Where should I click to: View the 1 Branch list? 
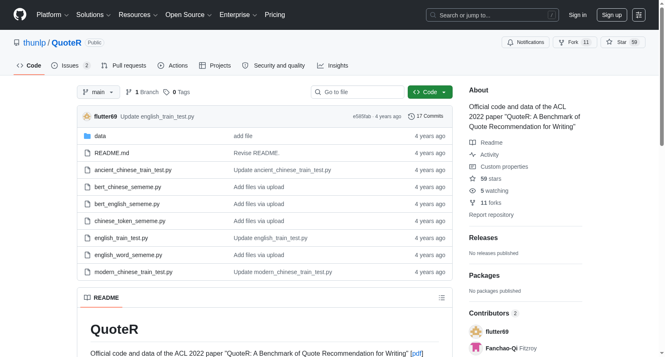(x=142, y=92)
